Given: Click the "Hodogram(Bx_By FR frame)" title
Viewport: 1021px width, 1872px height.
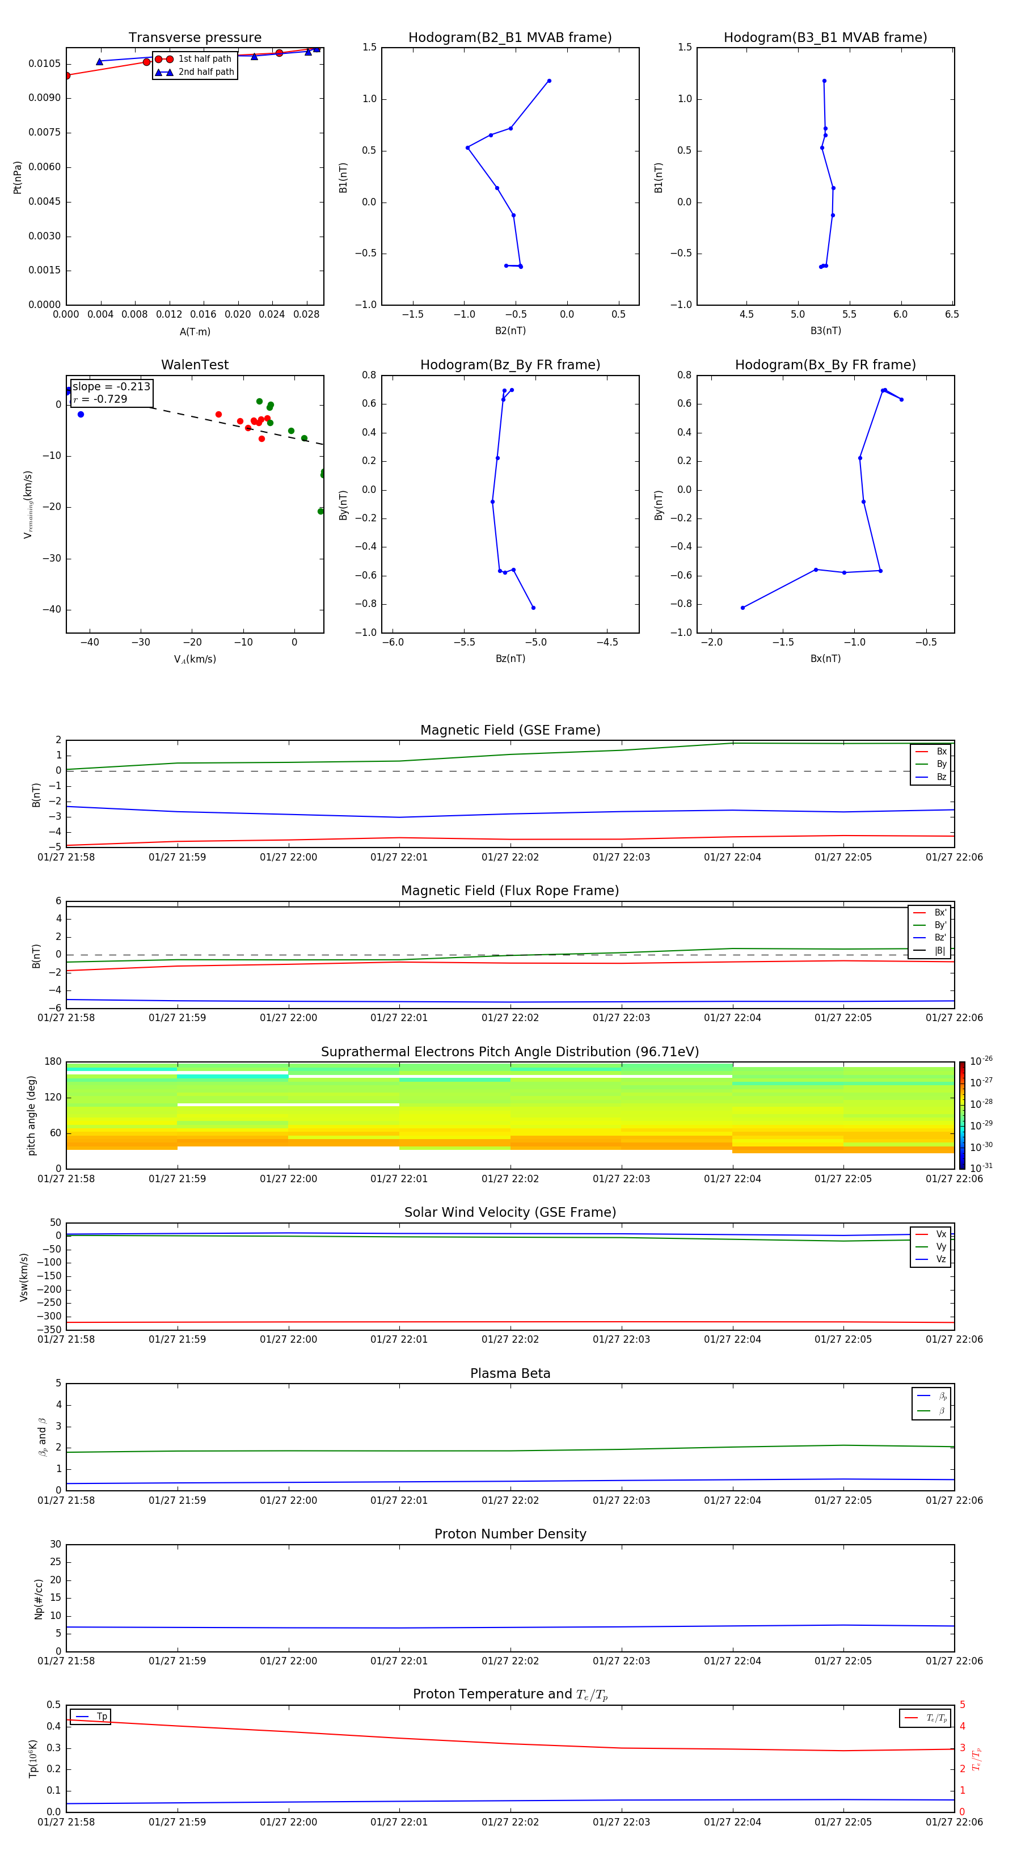Looking at the screenshot, I should point(825,365).
